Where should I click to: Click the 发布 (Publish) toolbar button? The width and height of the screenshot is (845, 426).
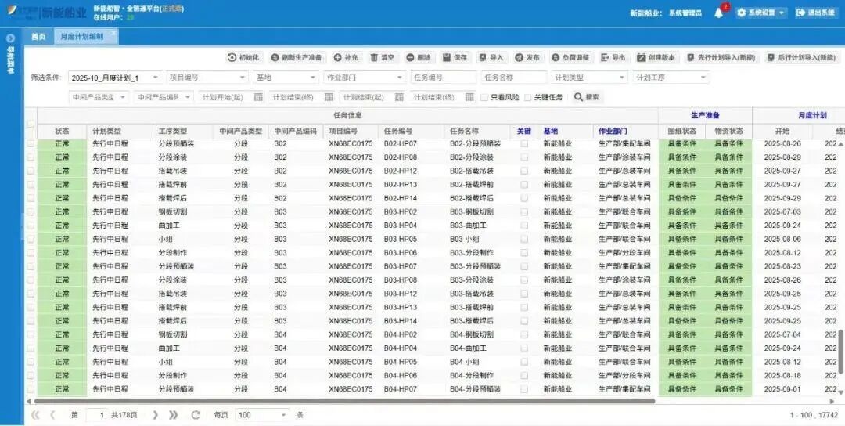pos(527,58)
